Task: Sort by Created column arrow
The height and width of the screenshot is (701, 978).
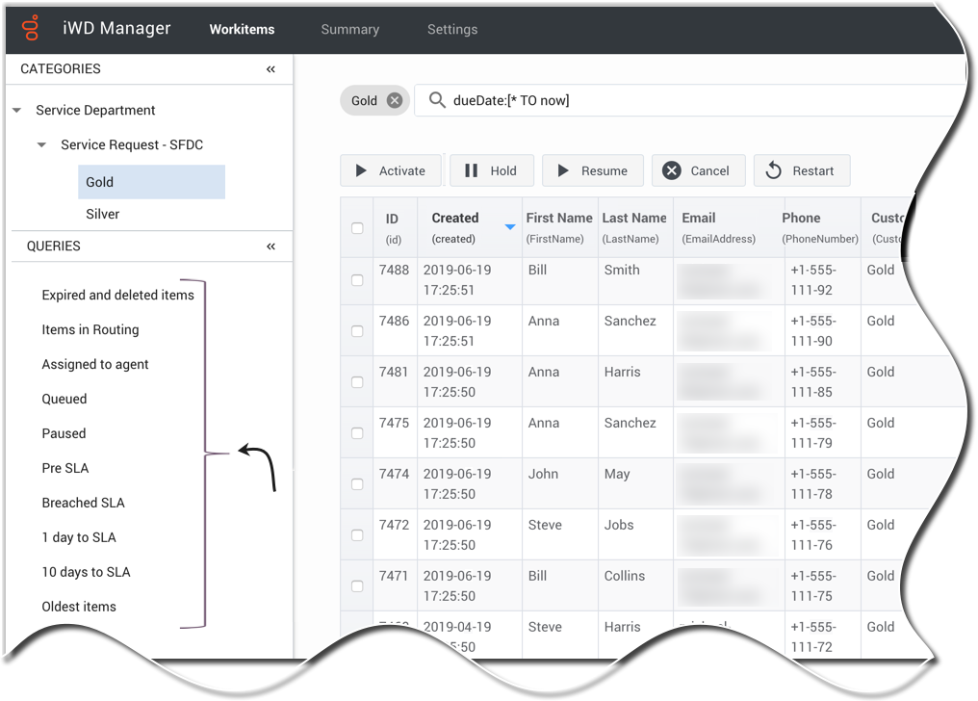Action: [x=510, y=227]
